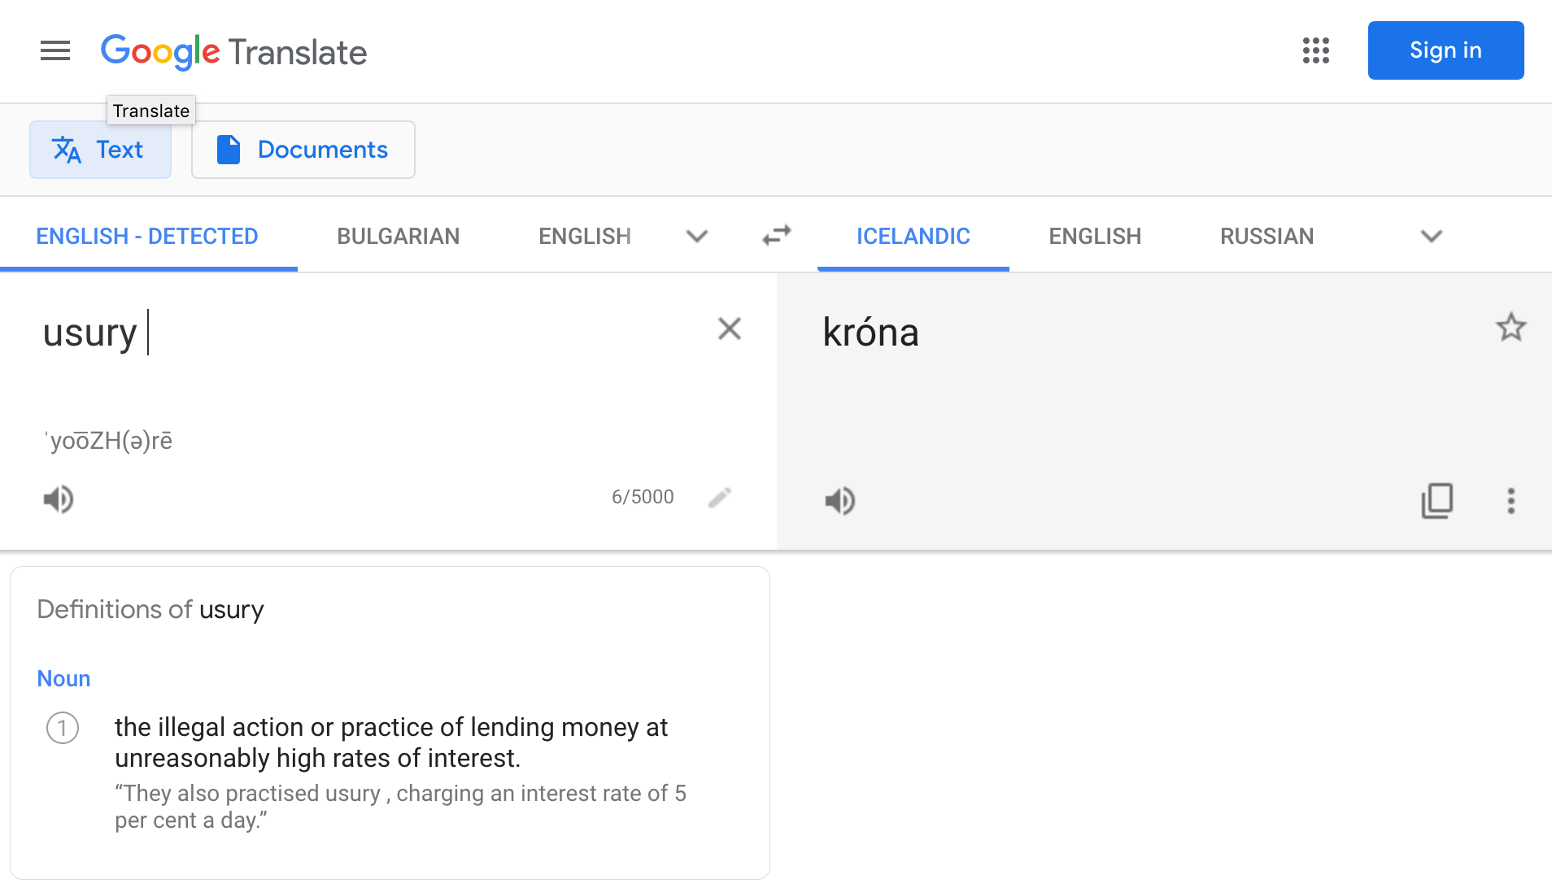Click the Sign in button
Viewport: 1552px width, 888px height.
point(1445,50)
